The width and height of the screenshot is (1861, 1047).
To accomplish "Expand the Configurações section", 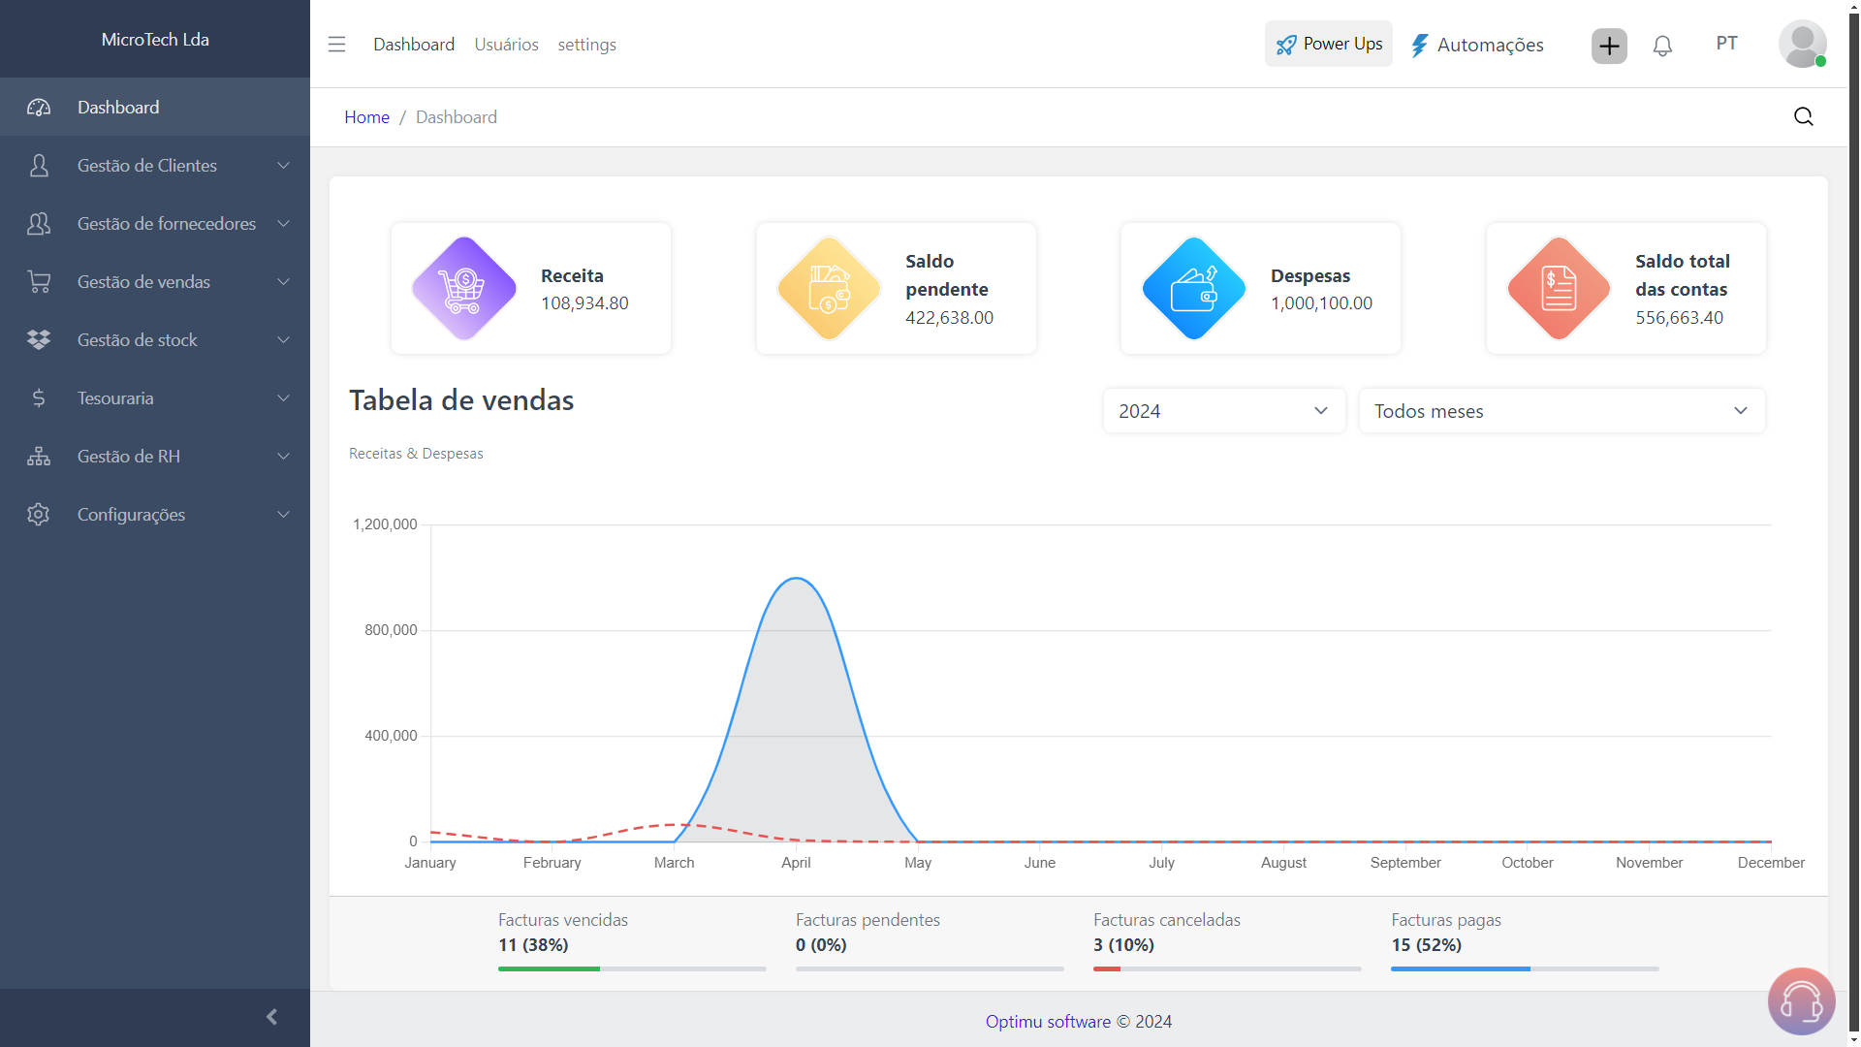I will pyautogui.click(x=131, y=514).
